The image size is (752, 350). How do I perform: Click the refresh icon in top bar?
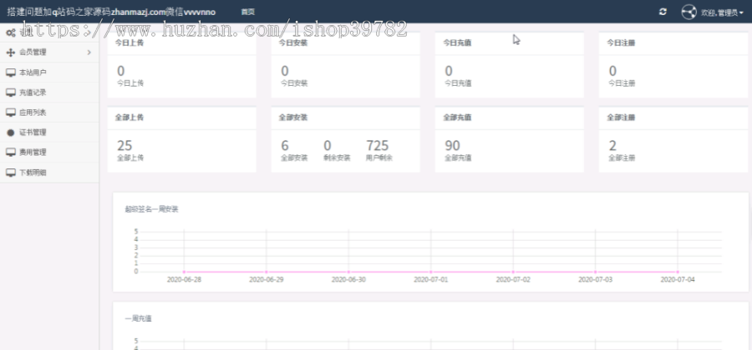pos(663,12)
